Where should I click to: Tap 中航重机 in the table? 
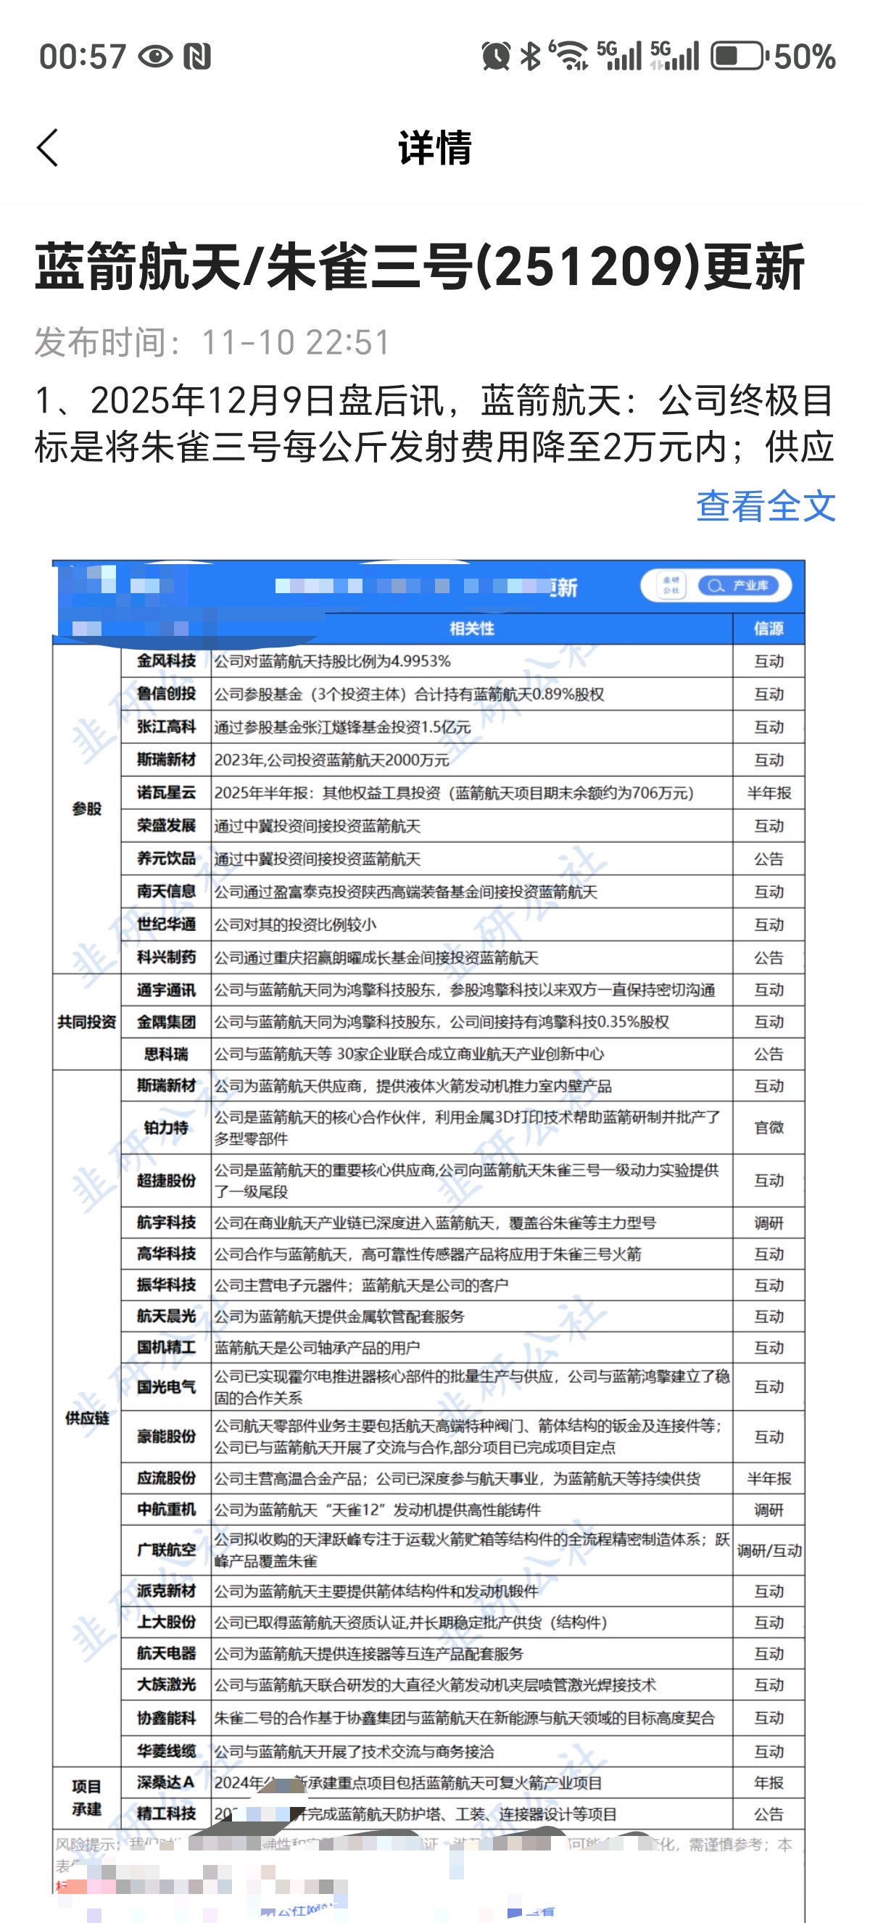[167, 1510]
